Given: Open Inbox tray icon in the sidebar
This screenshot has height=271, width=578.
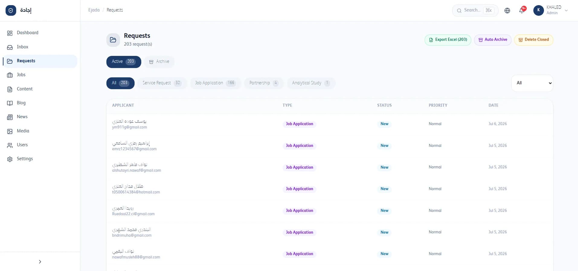Looking at the screenshot, I should 10,47.
